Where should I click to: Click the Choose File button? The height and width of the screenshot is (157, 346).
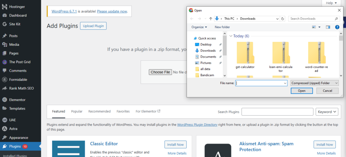160,72
